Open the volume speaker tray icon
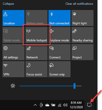The height and width of the screenshot is (110, 102). click(x=65, y=105)
